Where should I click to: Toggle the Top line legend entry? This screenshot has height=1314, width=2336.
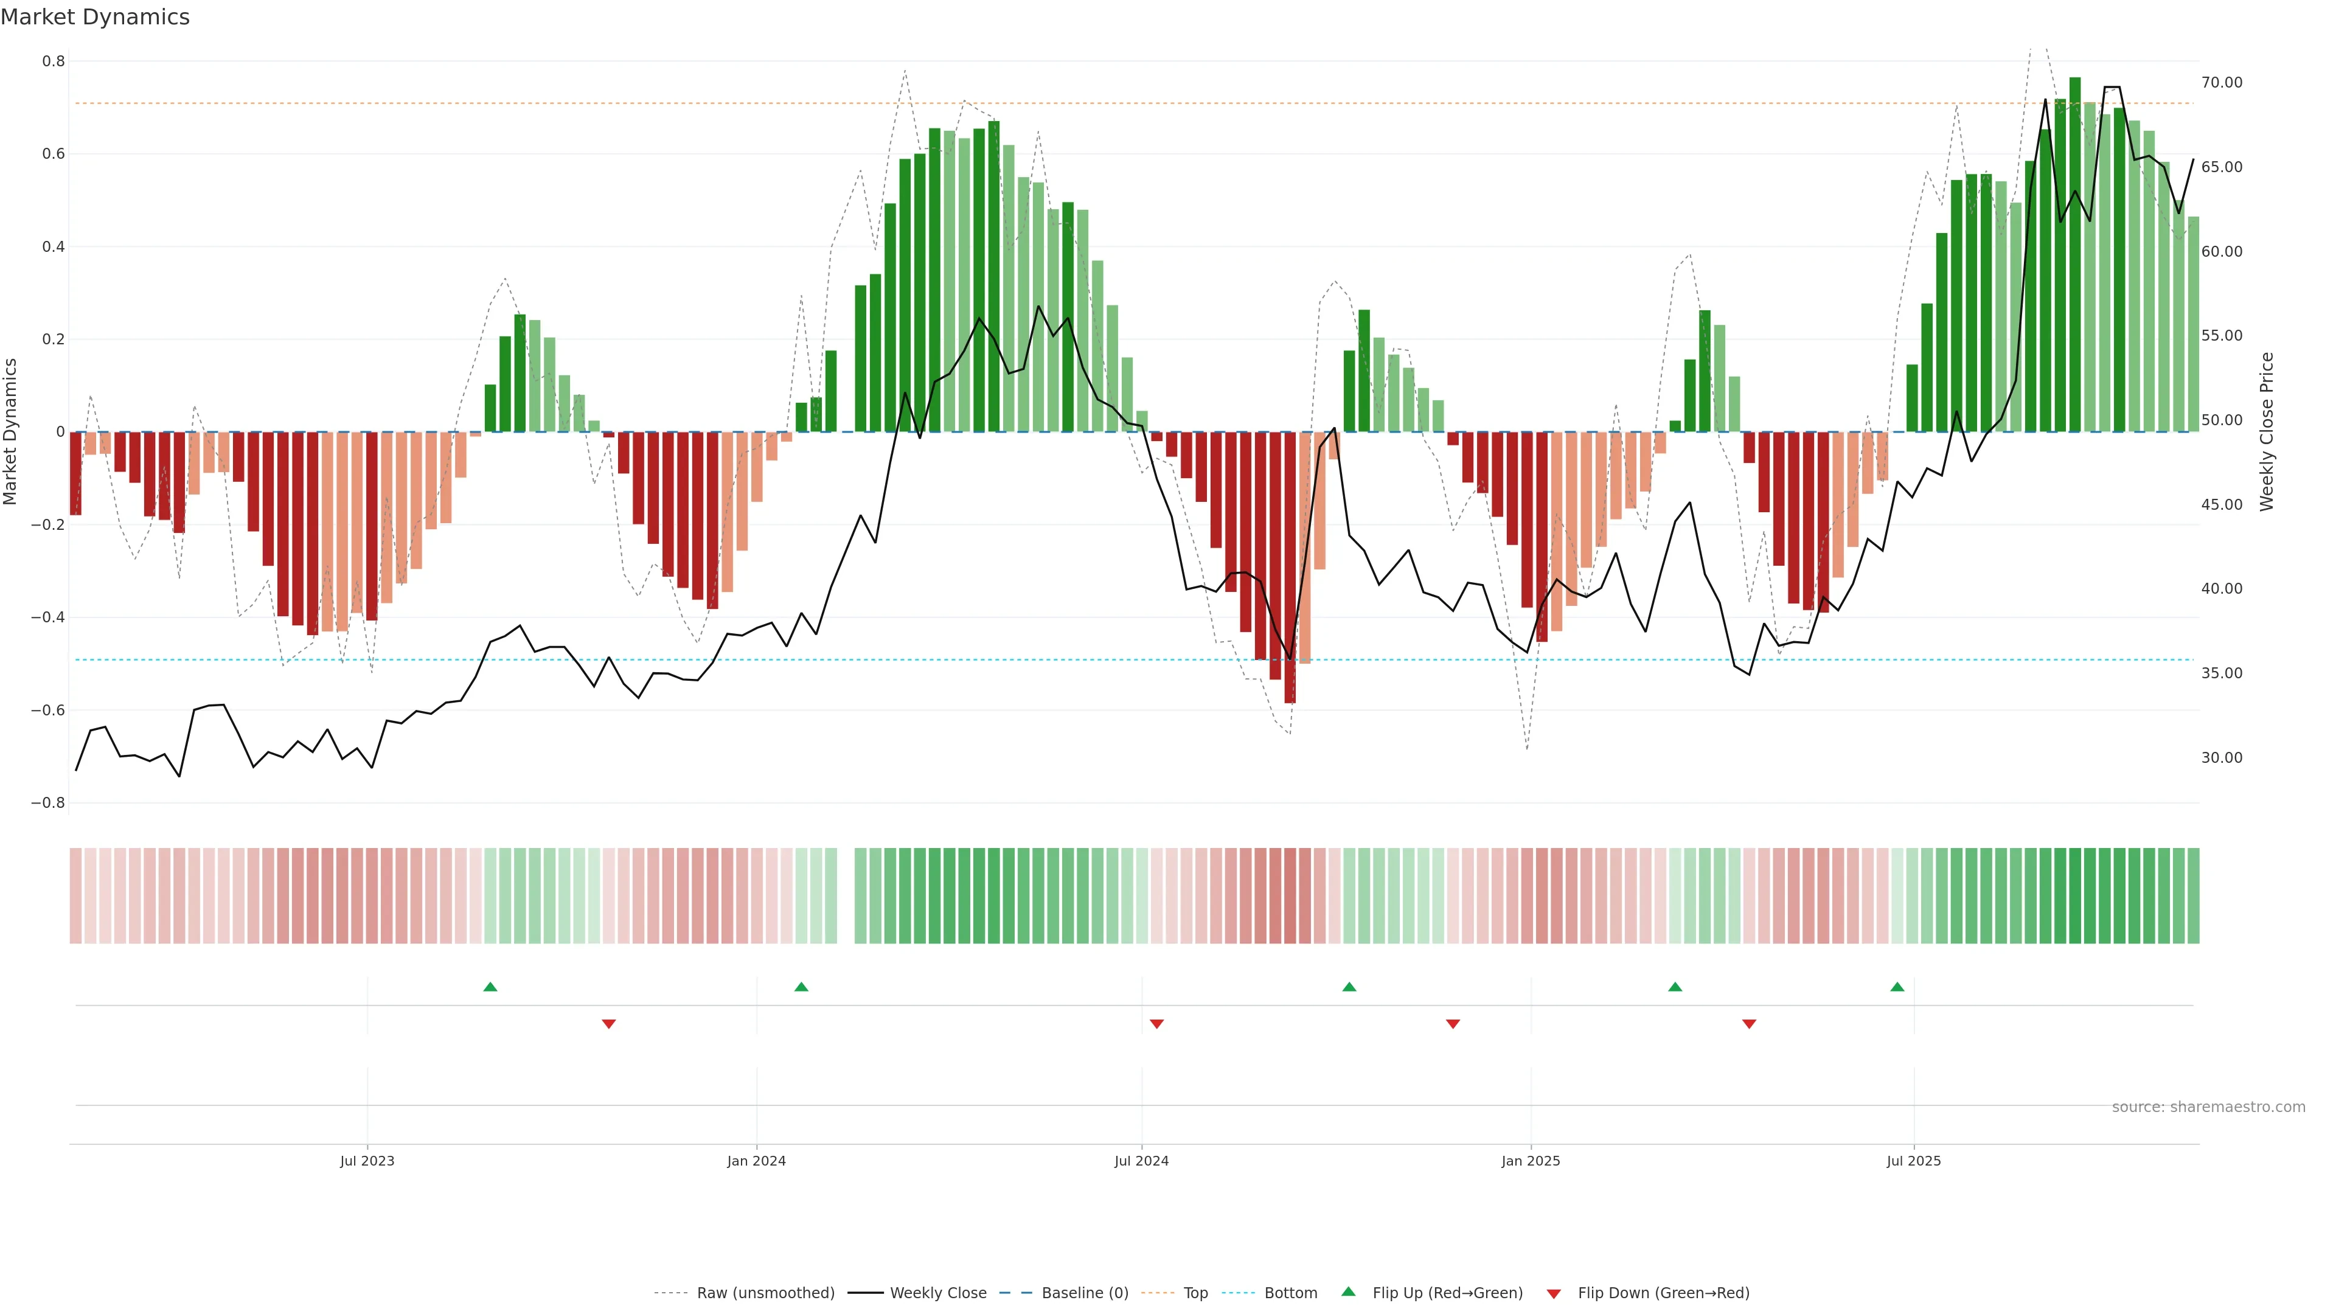[1195, 1293]
